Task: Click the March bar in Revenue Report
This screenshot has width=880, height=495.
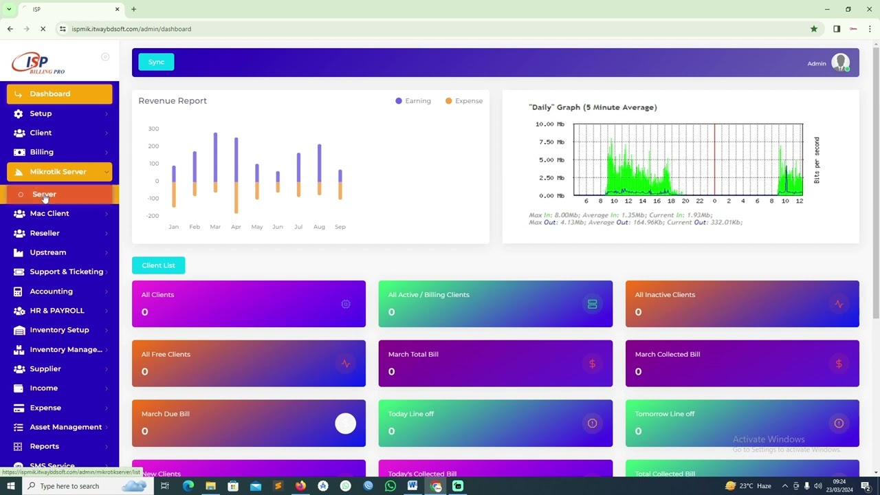Action: (215, 163)
